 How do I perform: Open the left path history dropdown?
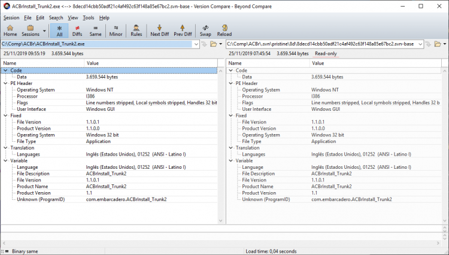(x=196, y=44)
